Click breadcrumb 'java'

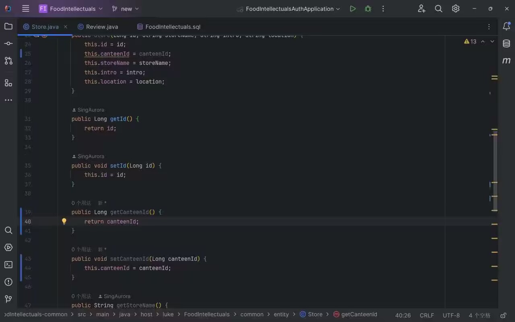point(125,314)
